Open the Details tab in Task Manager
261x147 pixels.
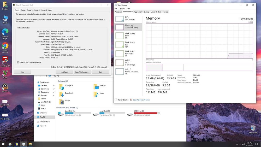(x=159, y=12)
